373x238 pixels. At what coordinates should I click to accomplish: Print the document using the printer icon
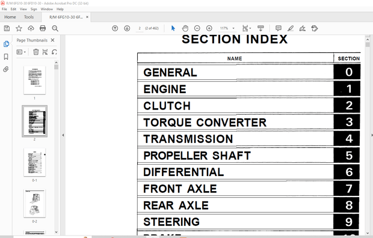tap(43, 28)
